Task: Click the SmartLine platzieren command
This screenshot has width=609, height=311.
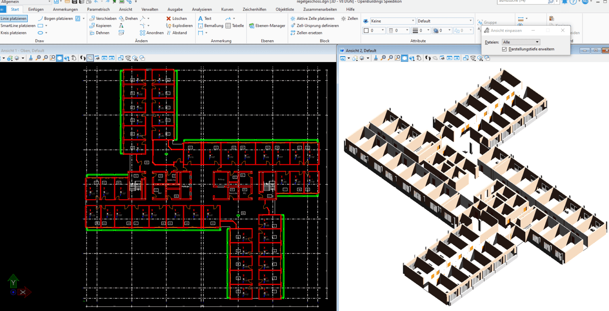Action: click(17, 25)
